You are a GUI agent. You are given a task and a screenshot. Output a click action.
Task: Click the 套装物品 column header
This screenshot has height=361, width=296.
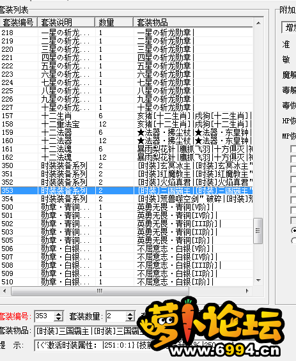[193, 22]
